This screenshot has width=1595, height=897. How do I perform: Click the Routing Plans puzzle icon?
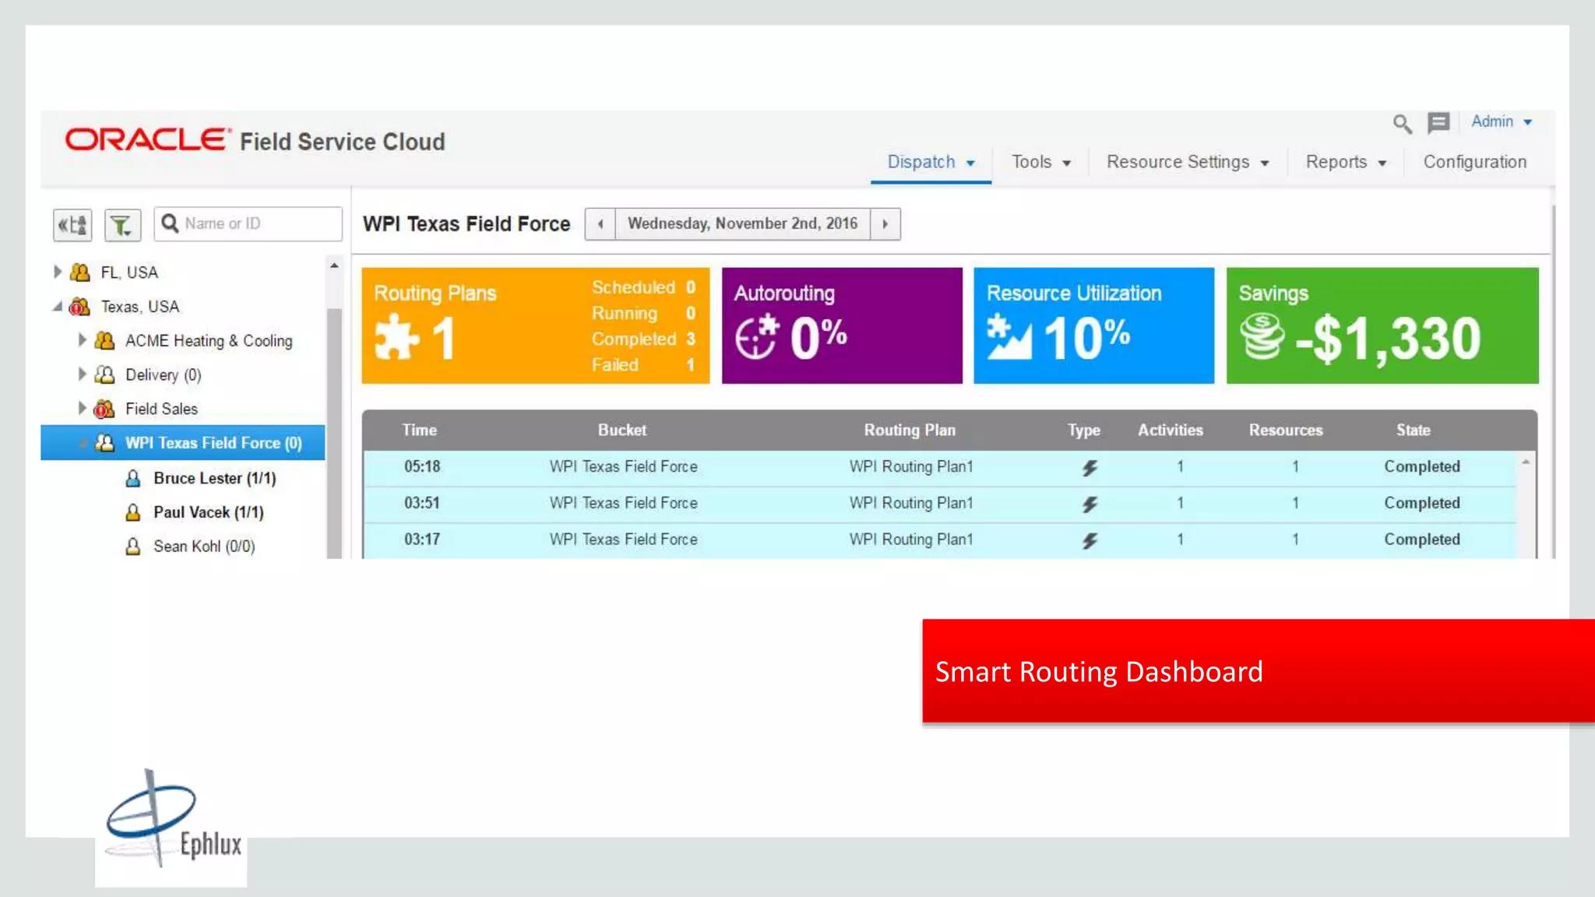pyautogui.click(x=396, y=337)
